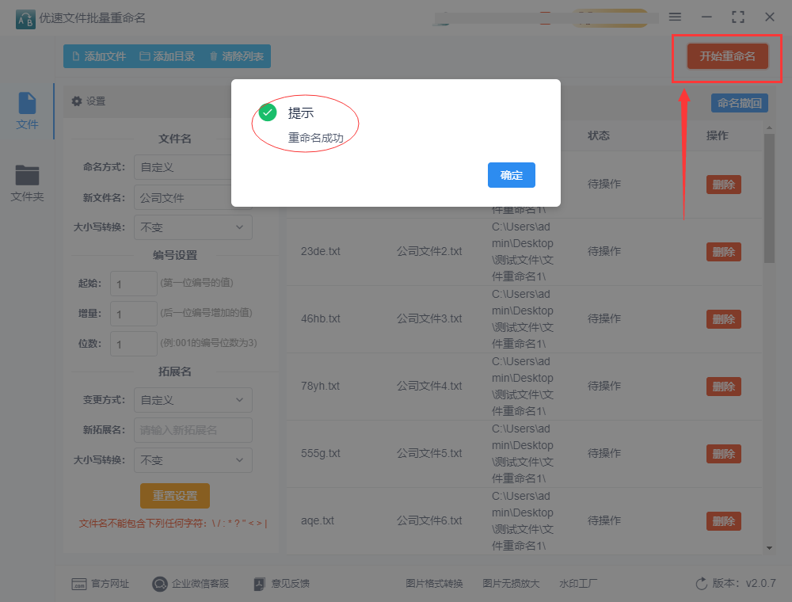This screenshot has height=602, width=792.
Task: Click the 555g.txt file name
Action: click(x=321, y=453)
